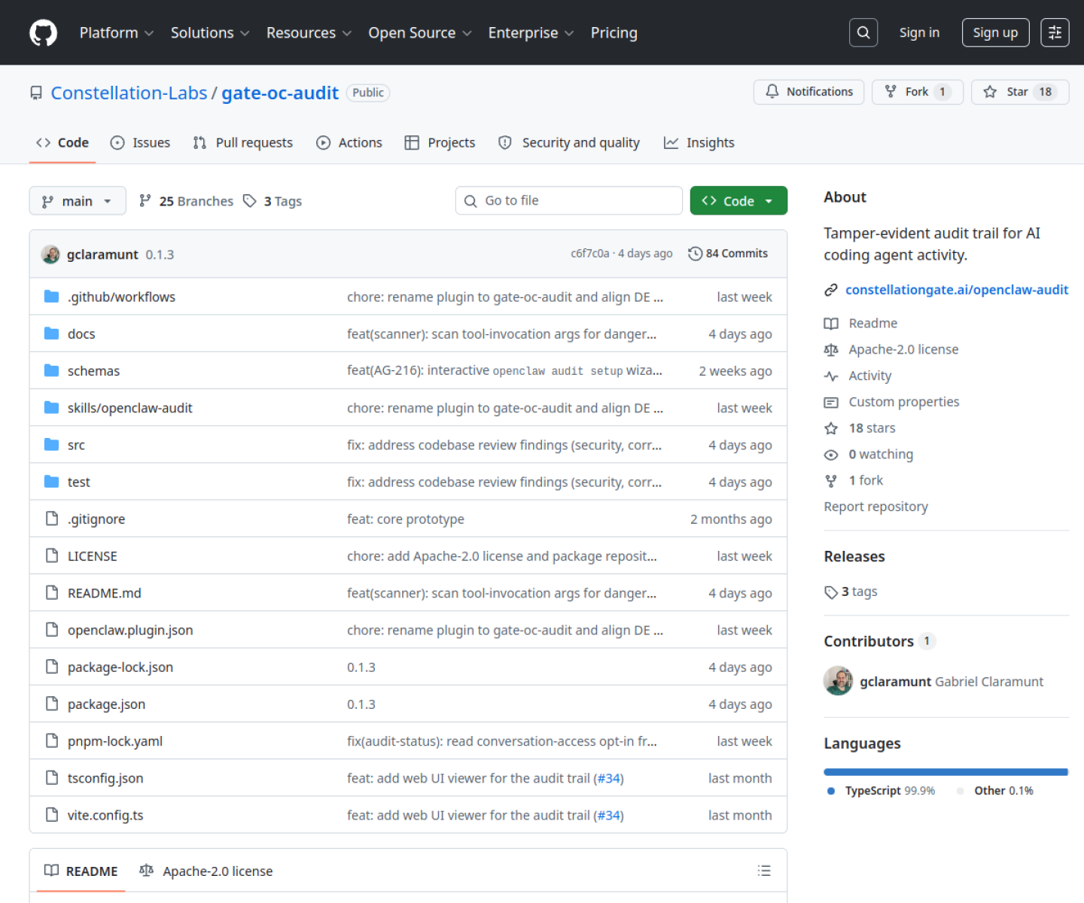Image resolution: width=1084 pixels, height=903 pixels.
Task: Expand the Resources menu
Action: tap(309, 33)
